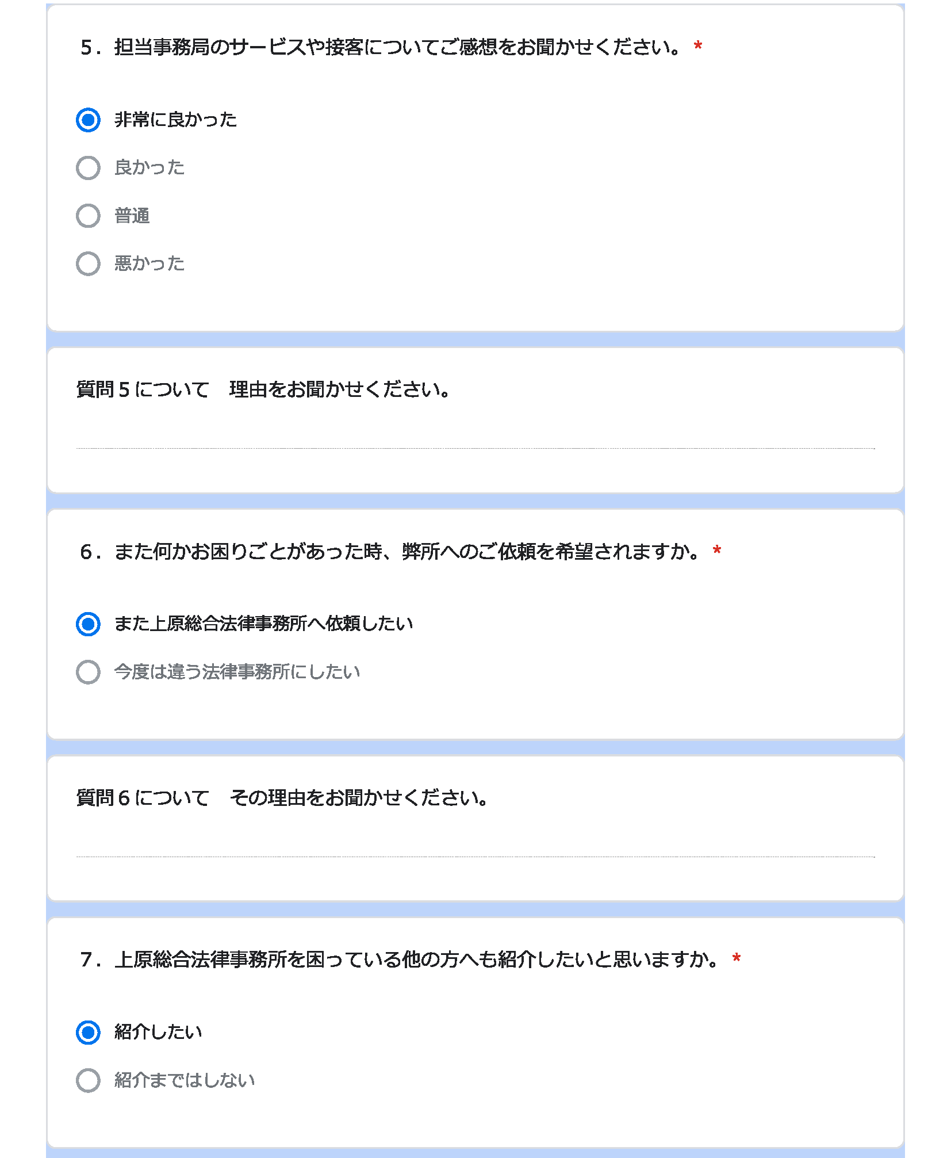Choose 今度は違う法律事務所にしたい option

point(88,672)
